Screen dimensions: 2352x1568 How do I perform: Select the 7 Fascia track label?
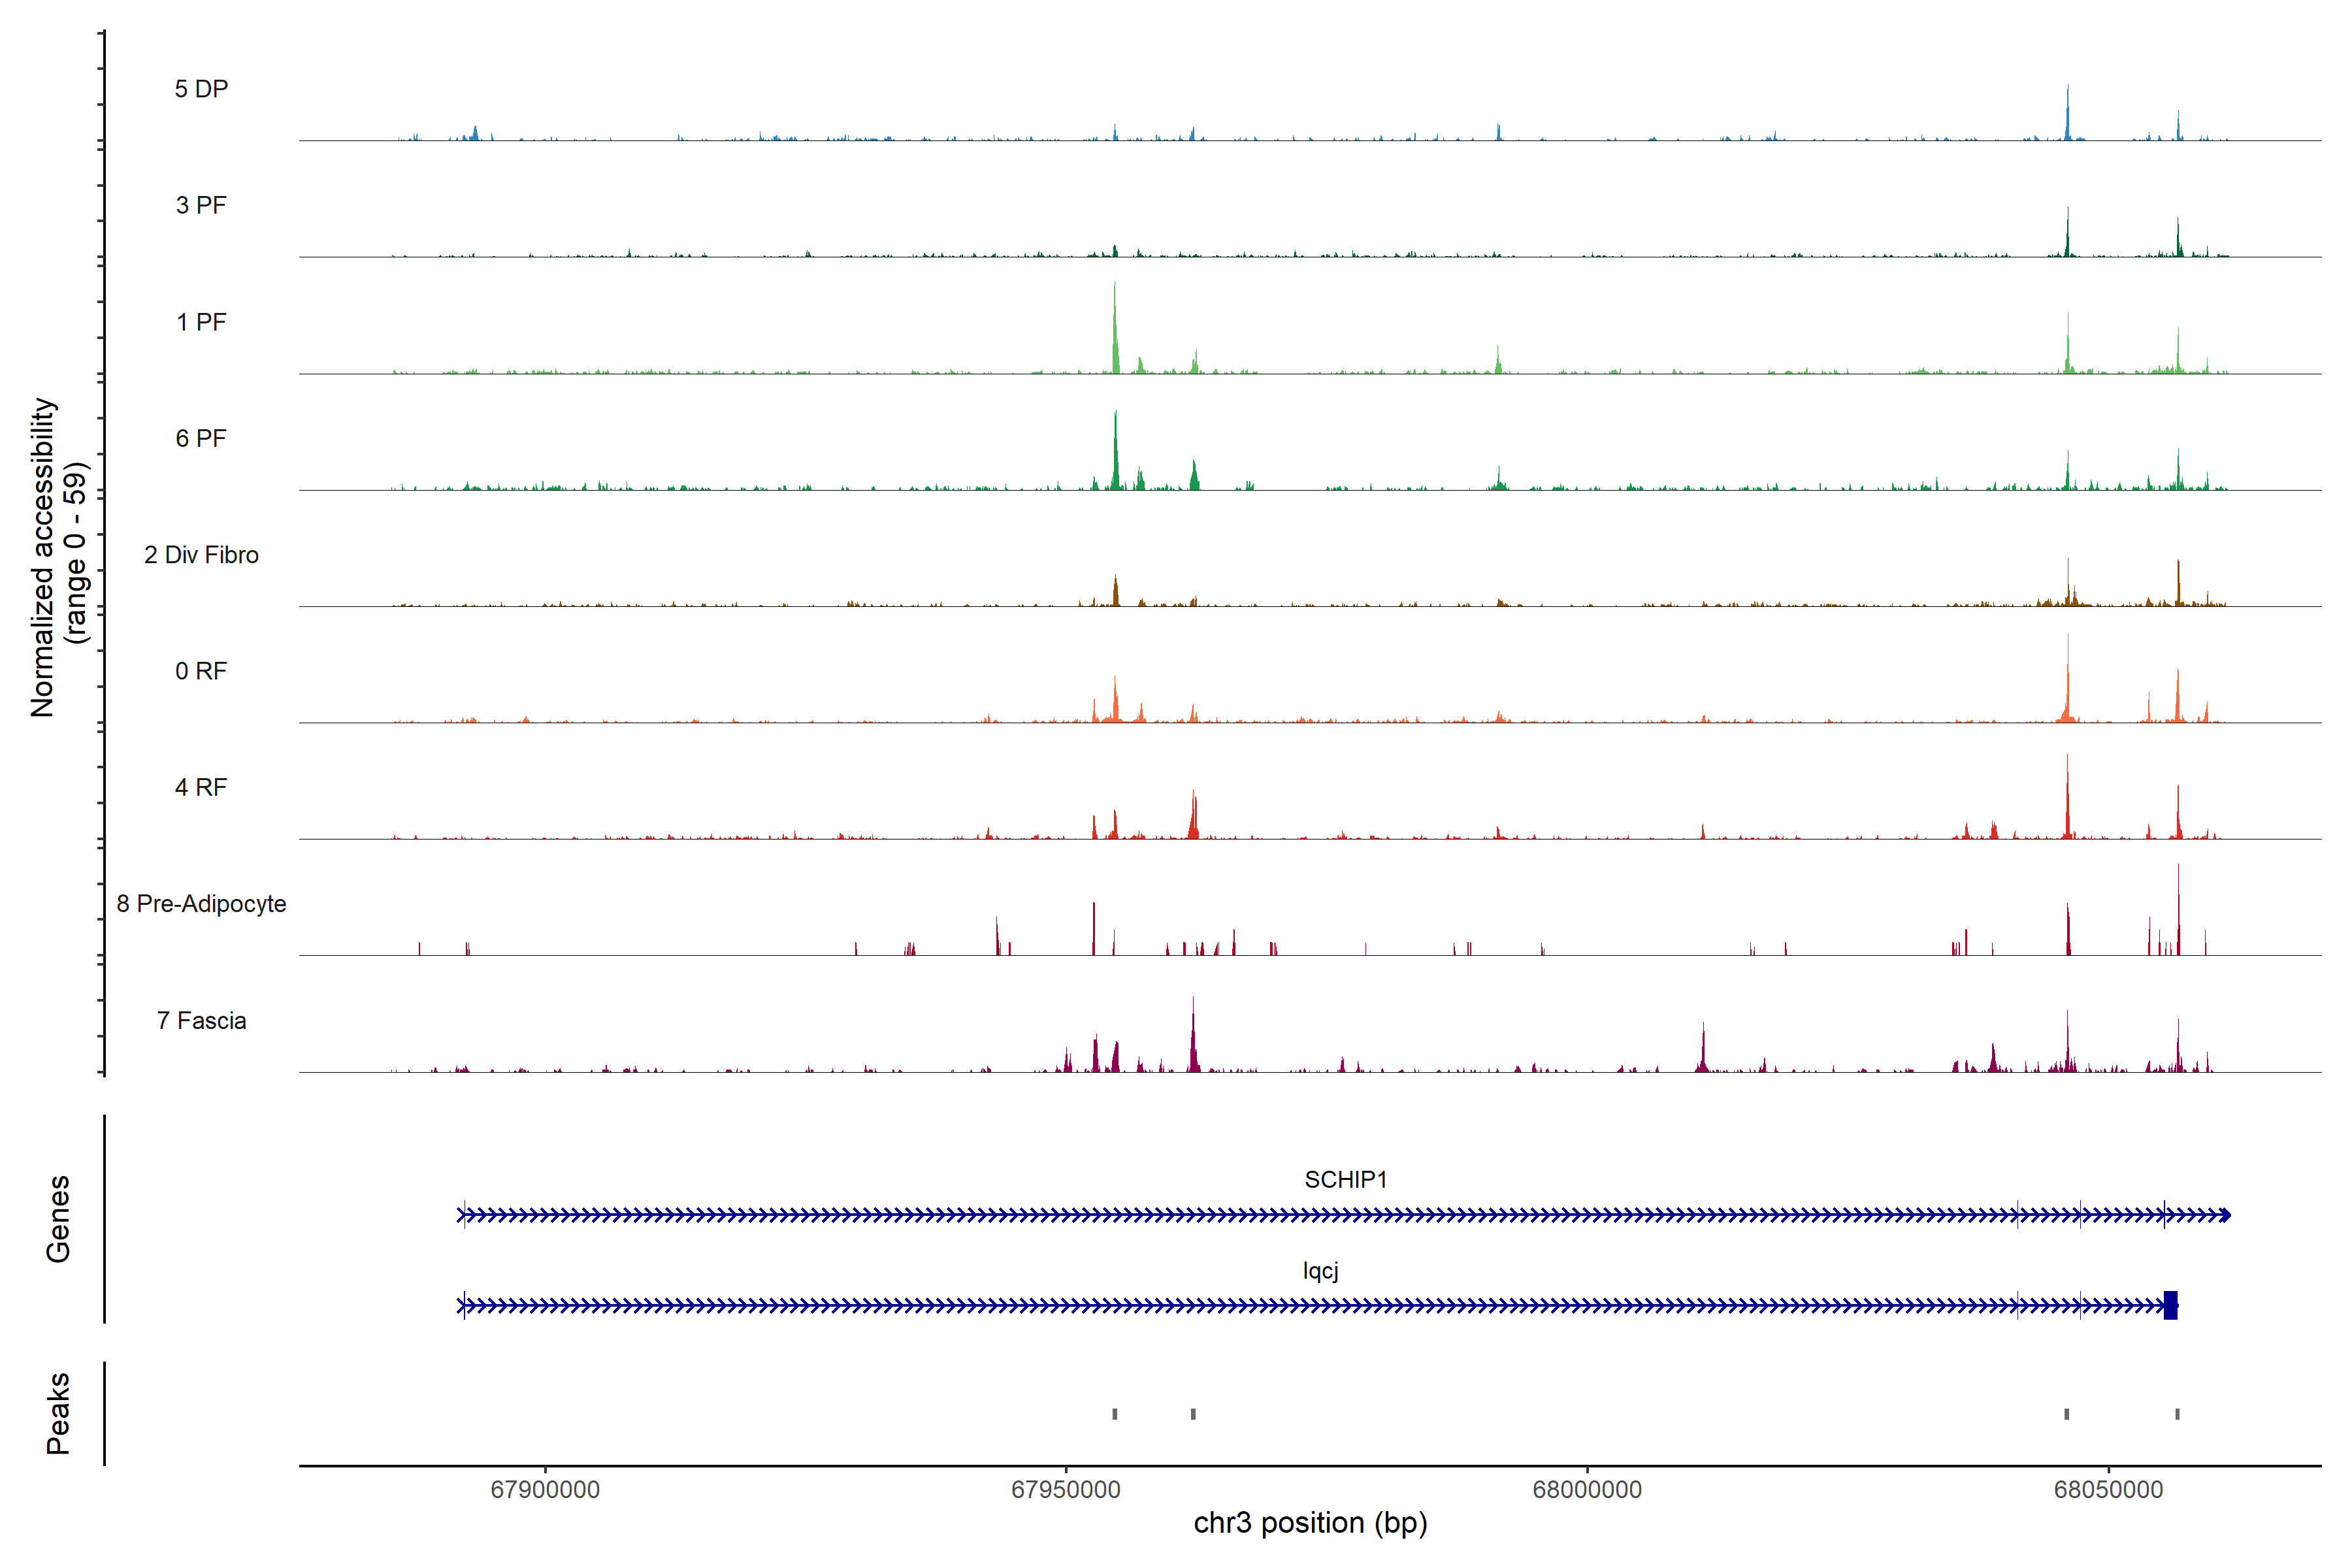point(201,1021)
